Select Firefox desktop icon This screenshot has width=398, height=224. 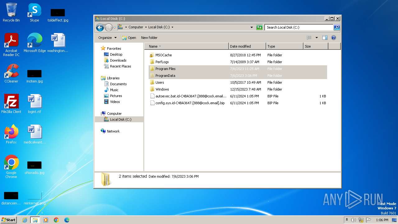click(x=11, y=134)
